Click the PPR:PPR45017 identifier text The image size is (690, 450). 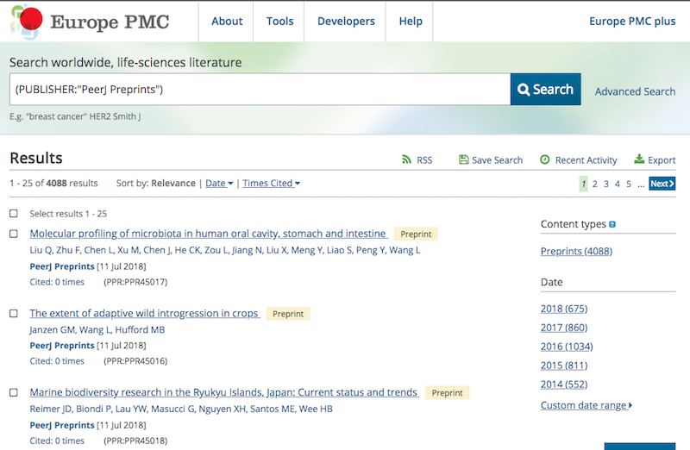coord(135,282)
